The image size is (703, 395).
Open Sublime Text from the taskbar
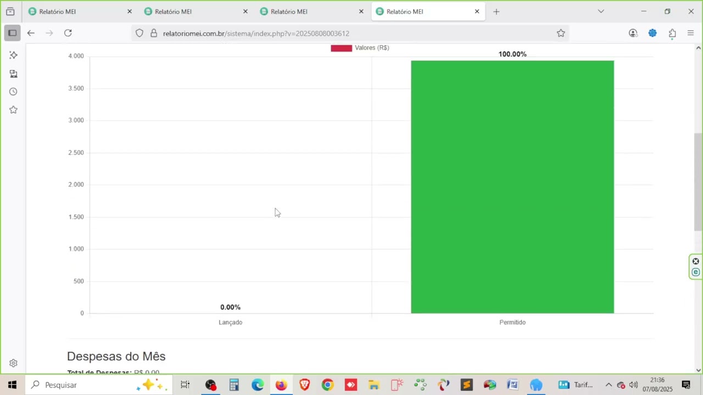[x=466, y=385]
